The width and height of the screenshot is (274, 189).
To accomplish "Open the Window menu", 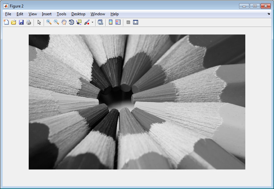I will pyautogui.click(x=98, y=14).
